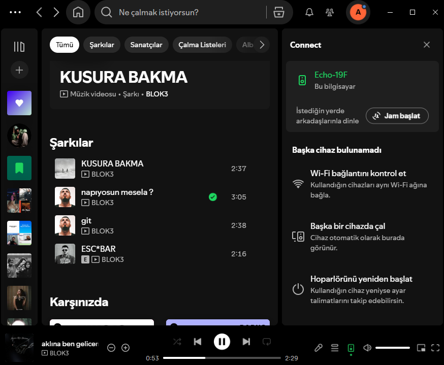Open the green bookmark Your Episodes item
The image size is (444, 365).
[19, 168]
